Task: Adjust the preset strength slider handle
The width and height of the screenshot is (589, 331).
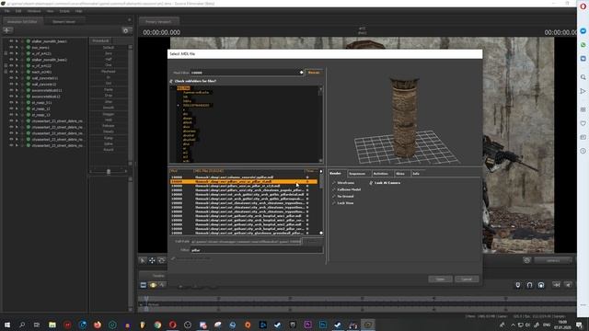Action: pyautogui.click(x=109, y=172)
